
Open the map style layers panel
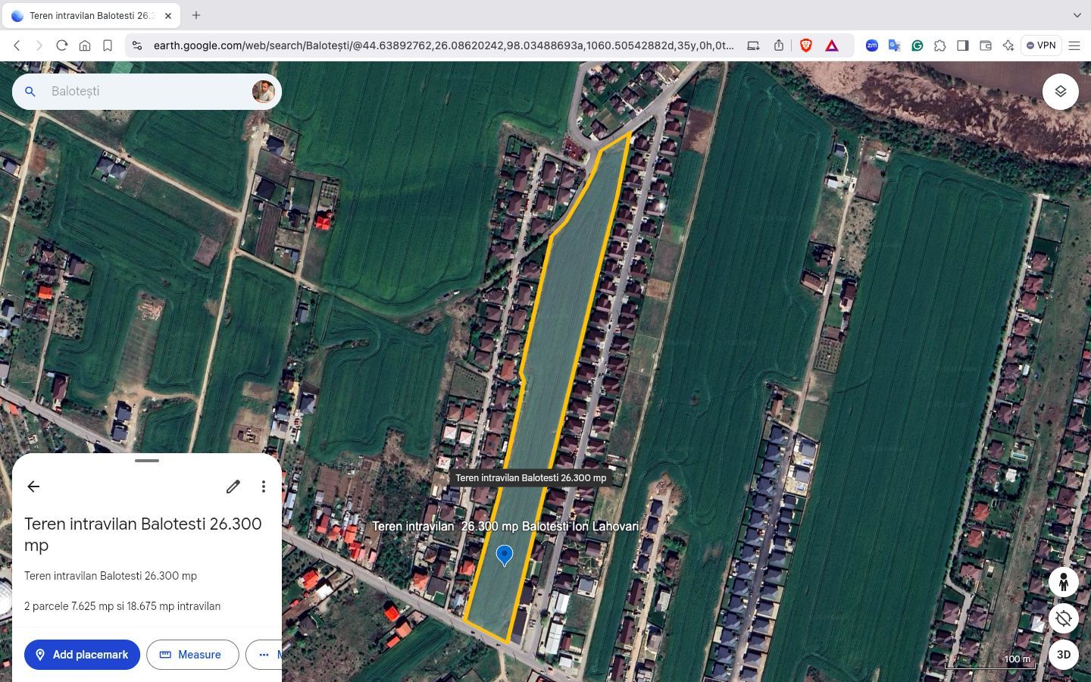click(x=1060, y=91)
